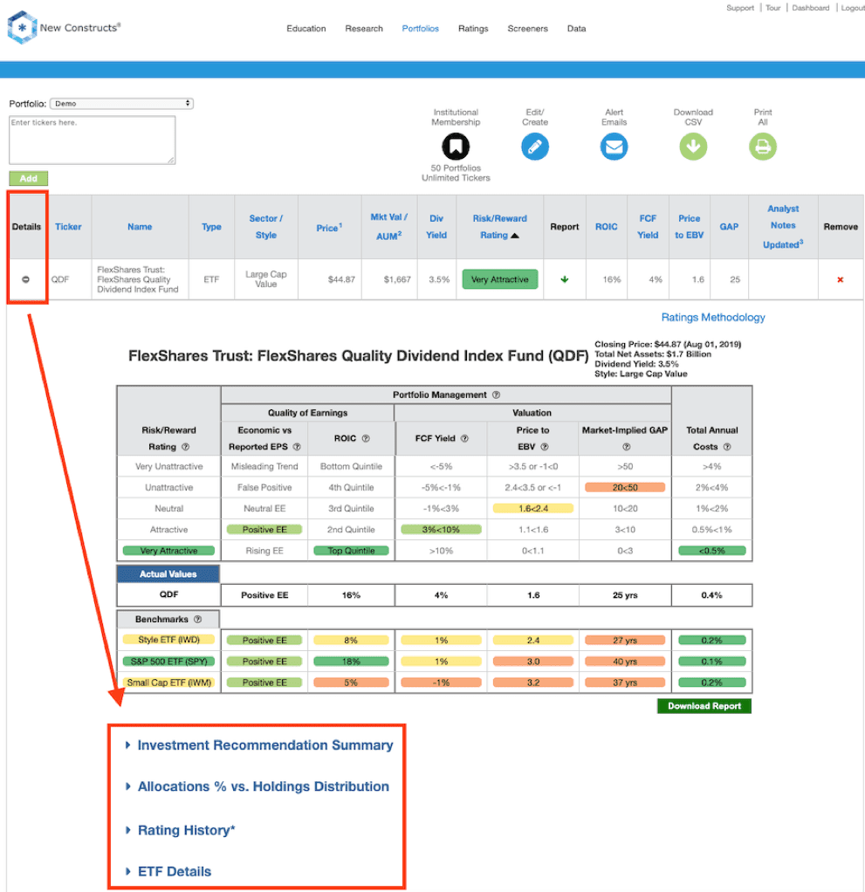
Task: Click the Edit/Create pencil icon
Action: [535, 147]
